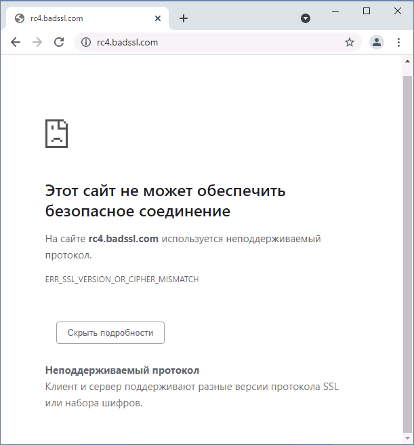Click the vertical scrollbar thumb

[x=407, y=254]
